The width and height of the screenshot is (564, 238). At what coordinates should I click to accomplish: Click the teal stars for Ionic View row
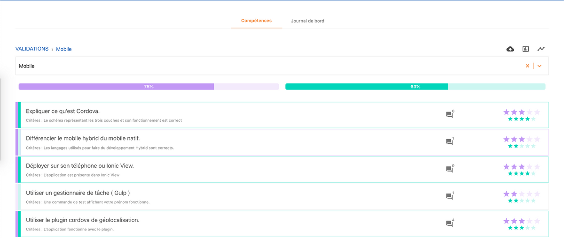tap(522, 173)
